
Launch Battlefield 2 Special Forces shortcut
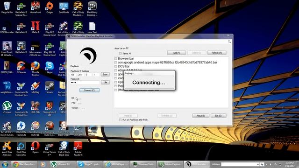tap(21, 9)
